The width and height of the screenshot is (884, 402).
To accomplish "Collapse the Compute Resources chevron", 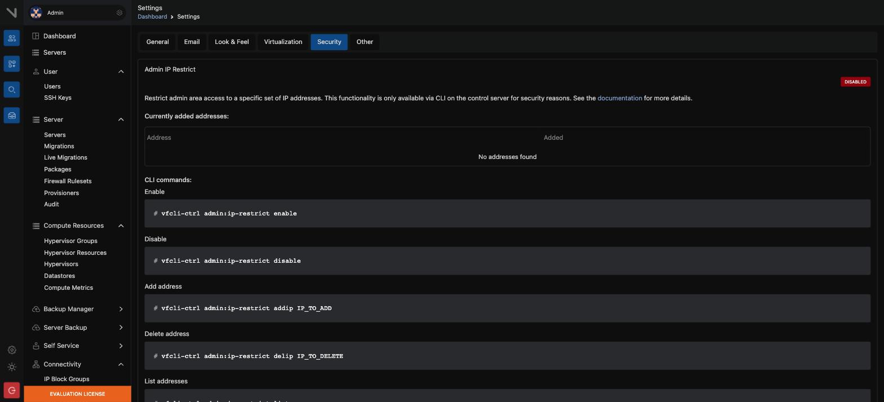I will [x=121, y=226].
